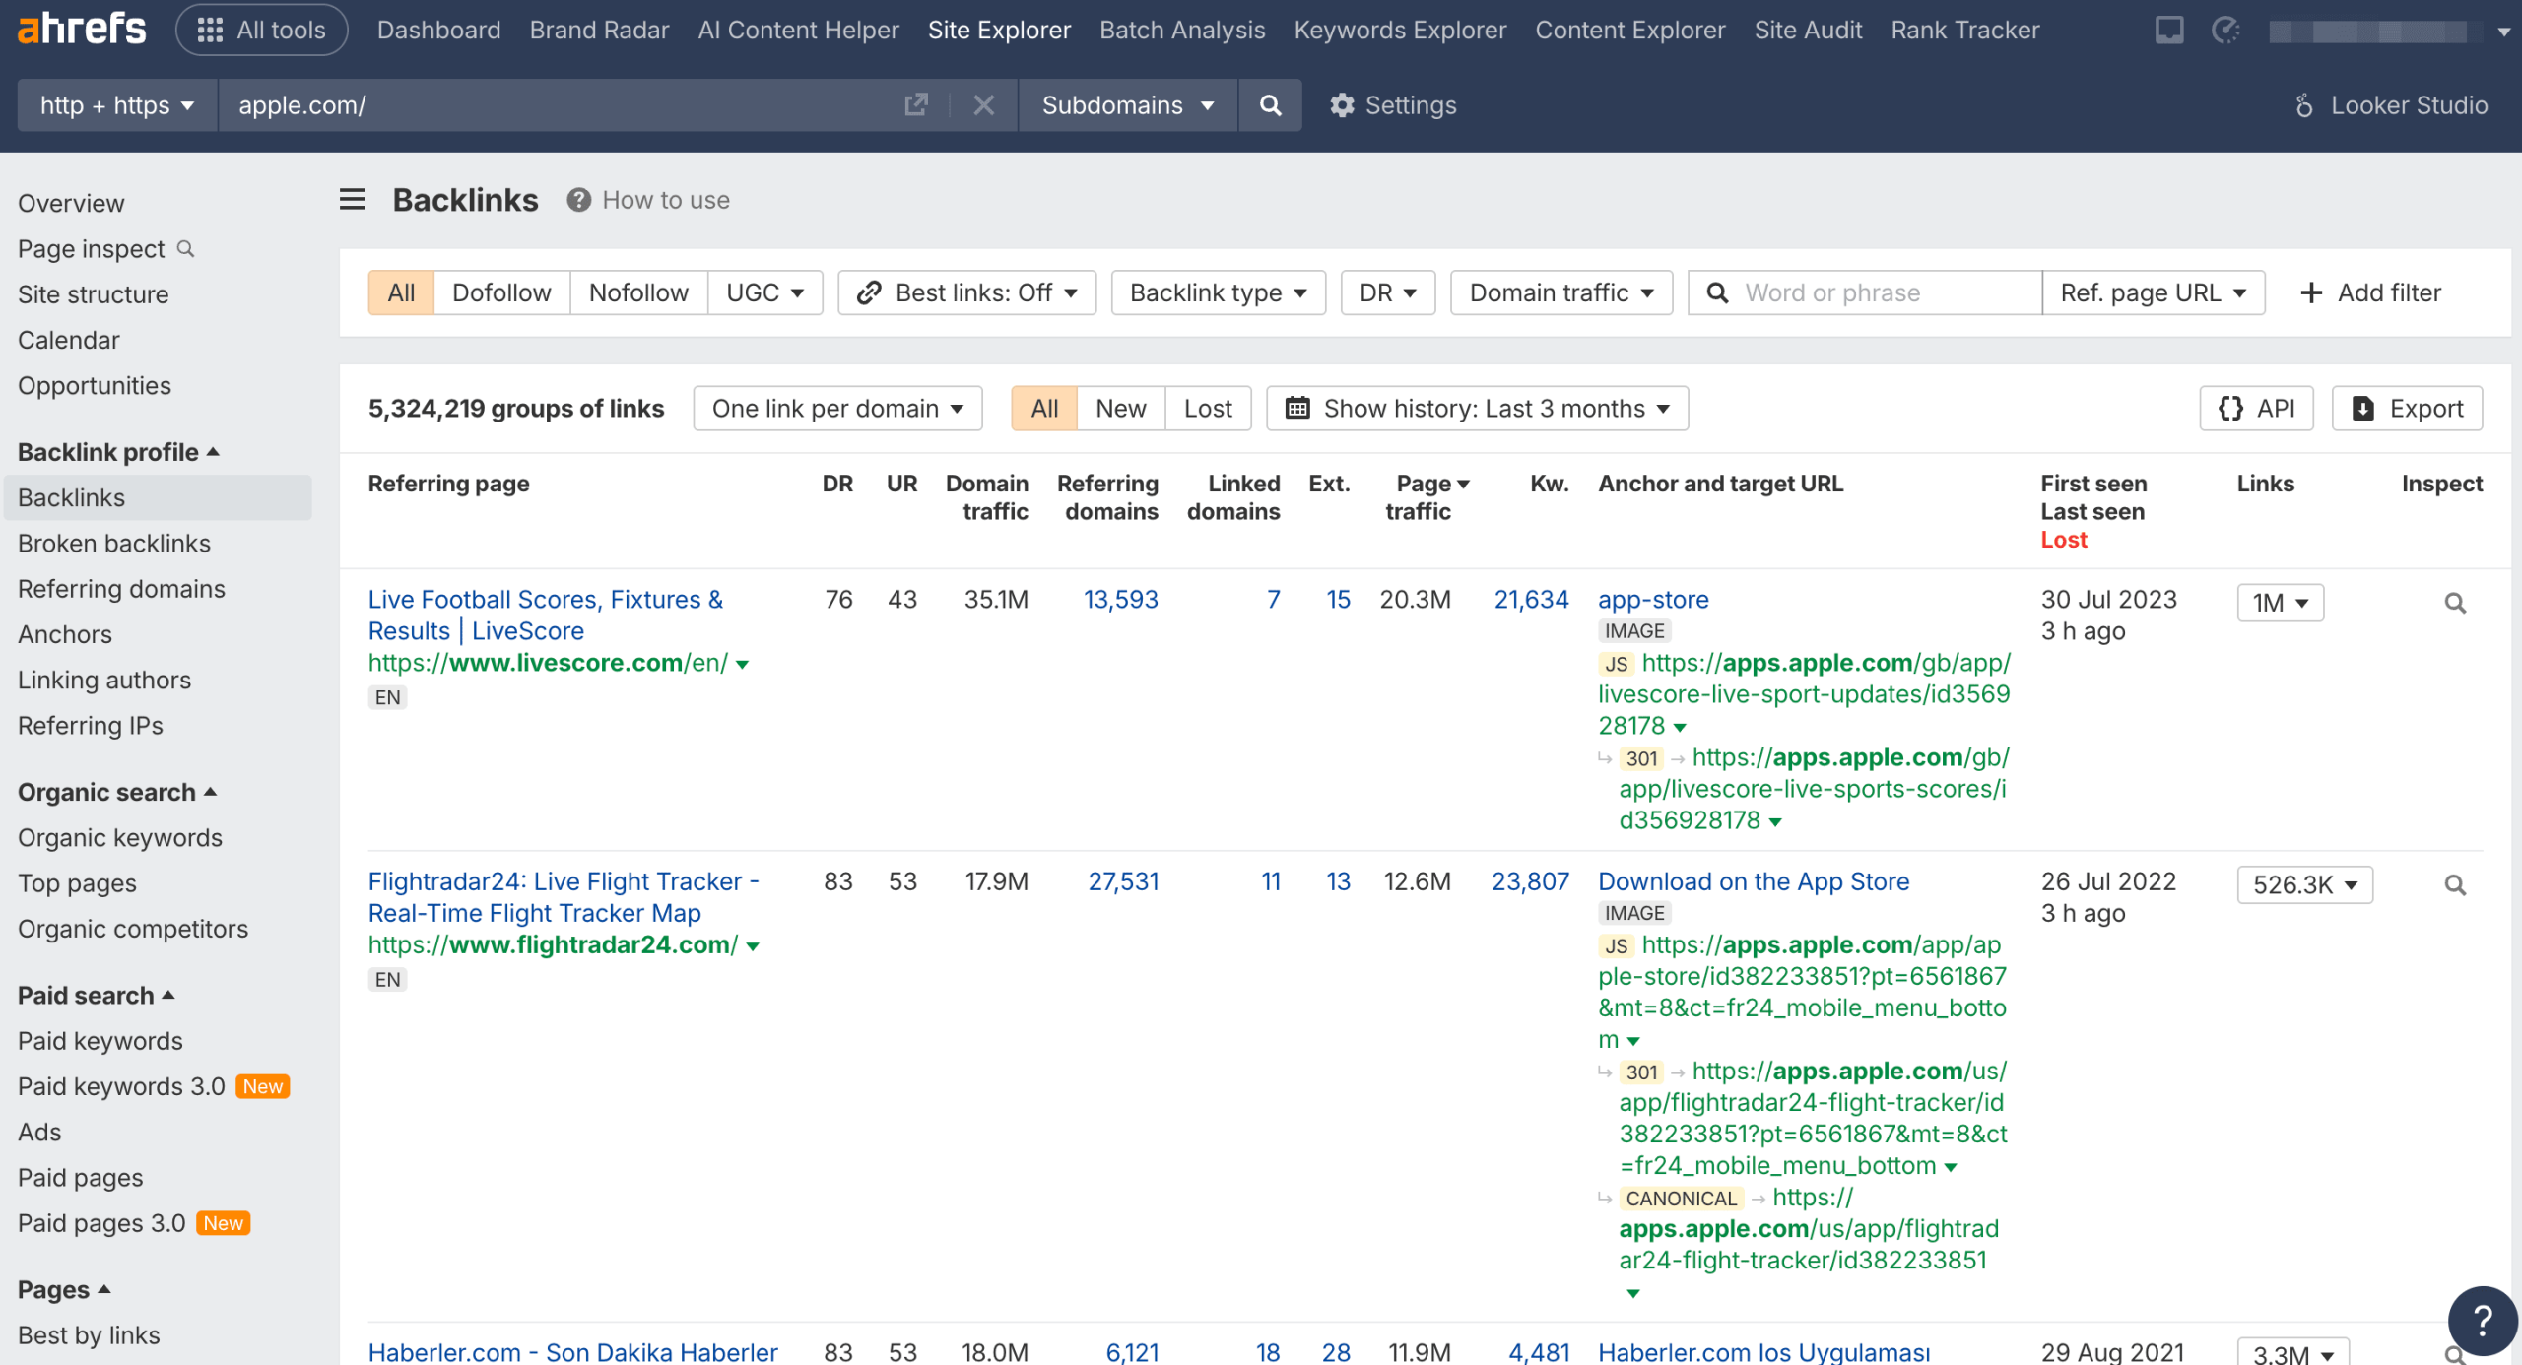Open the http + https protocol dropdown
Screen dimensions: 2522x1365
(117, 104)
